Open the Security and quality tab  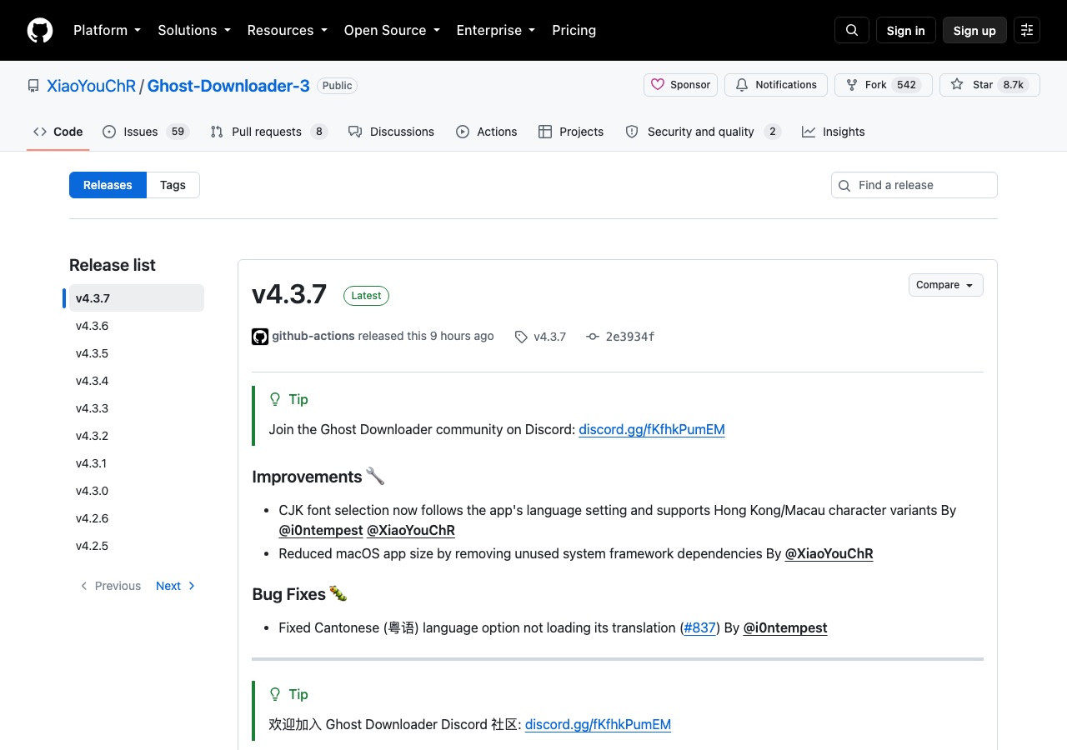tap(703, 132)
